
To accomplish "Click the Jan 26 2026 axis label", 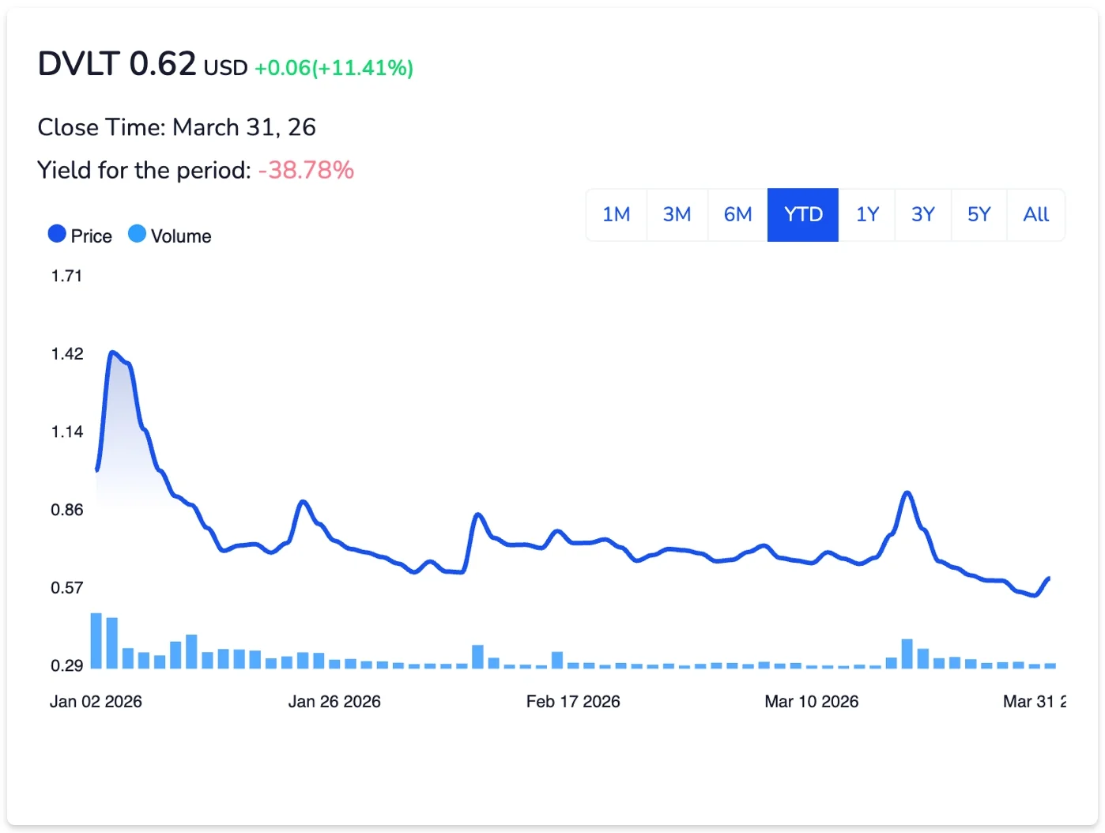I will pos(334,702).
